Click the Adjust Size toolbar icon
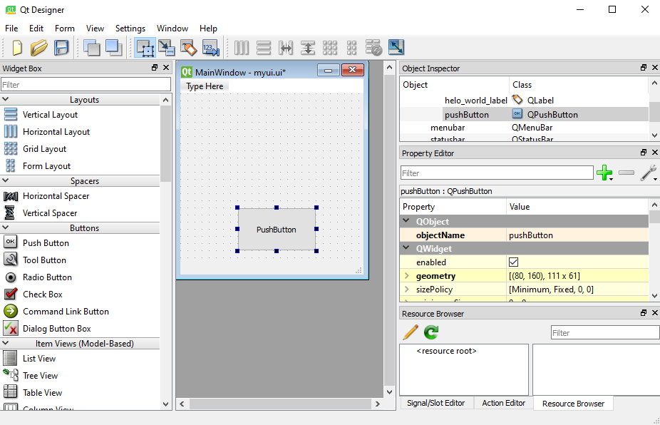 pyautogui.click(x=396, y=48)
